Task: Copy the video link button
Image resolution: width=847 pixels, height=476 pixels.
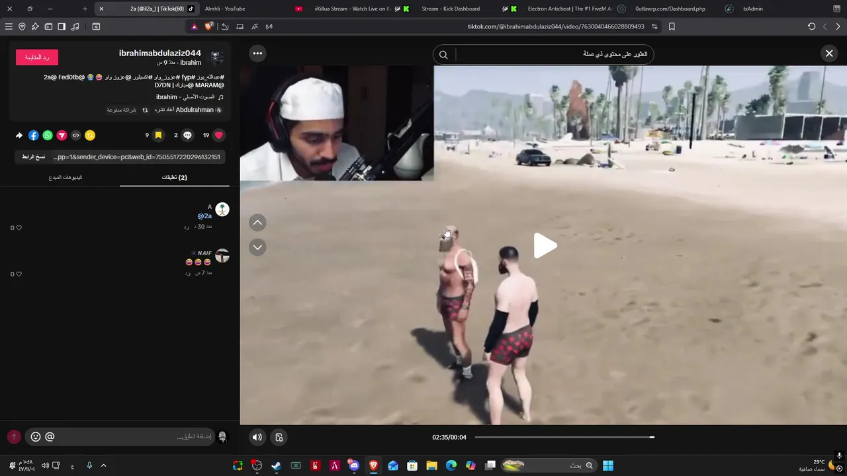Action: coord(33,157)
